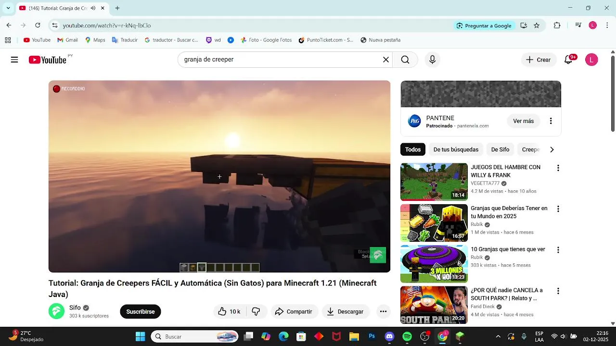The image size is (616, 346).
Task: Open a new browser tab
Action: click(117, 8)
